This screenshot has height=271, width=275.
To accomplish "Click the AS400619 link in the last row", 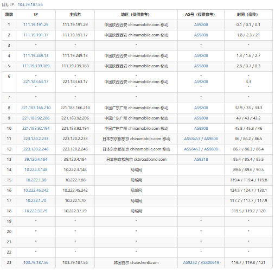I will point(210,262).
